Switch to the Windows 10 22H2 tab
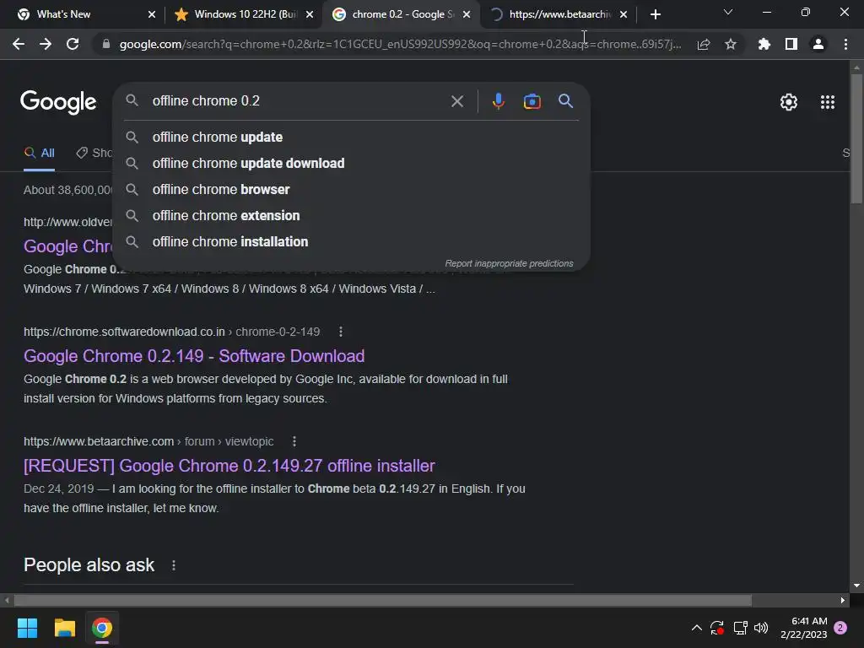864x648 pixels. [242, 14]
